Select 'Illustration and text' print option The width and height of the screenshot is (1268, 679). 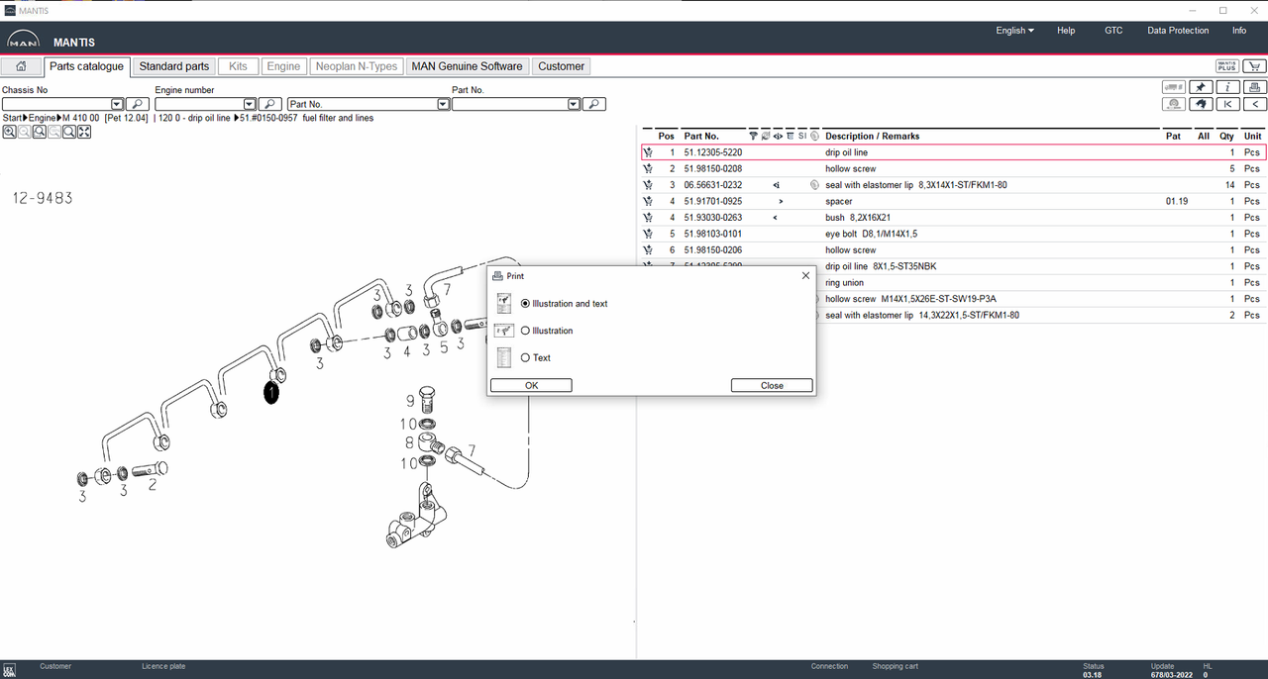point(525,304)
